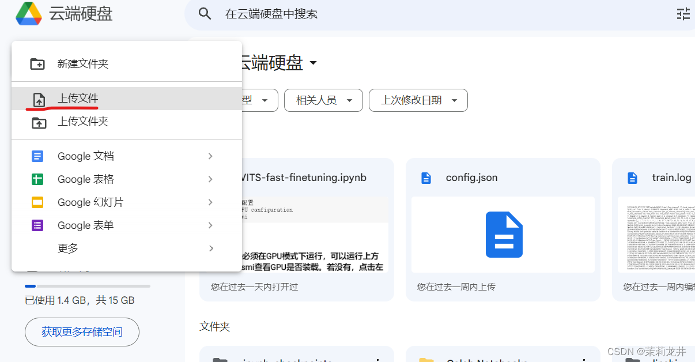Select Google 表单 menu item
The height and width of the screenshot is (362, 695).
127,225
